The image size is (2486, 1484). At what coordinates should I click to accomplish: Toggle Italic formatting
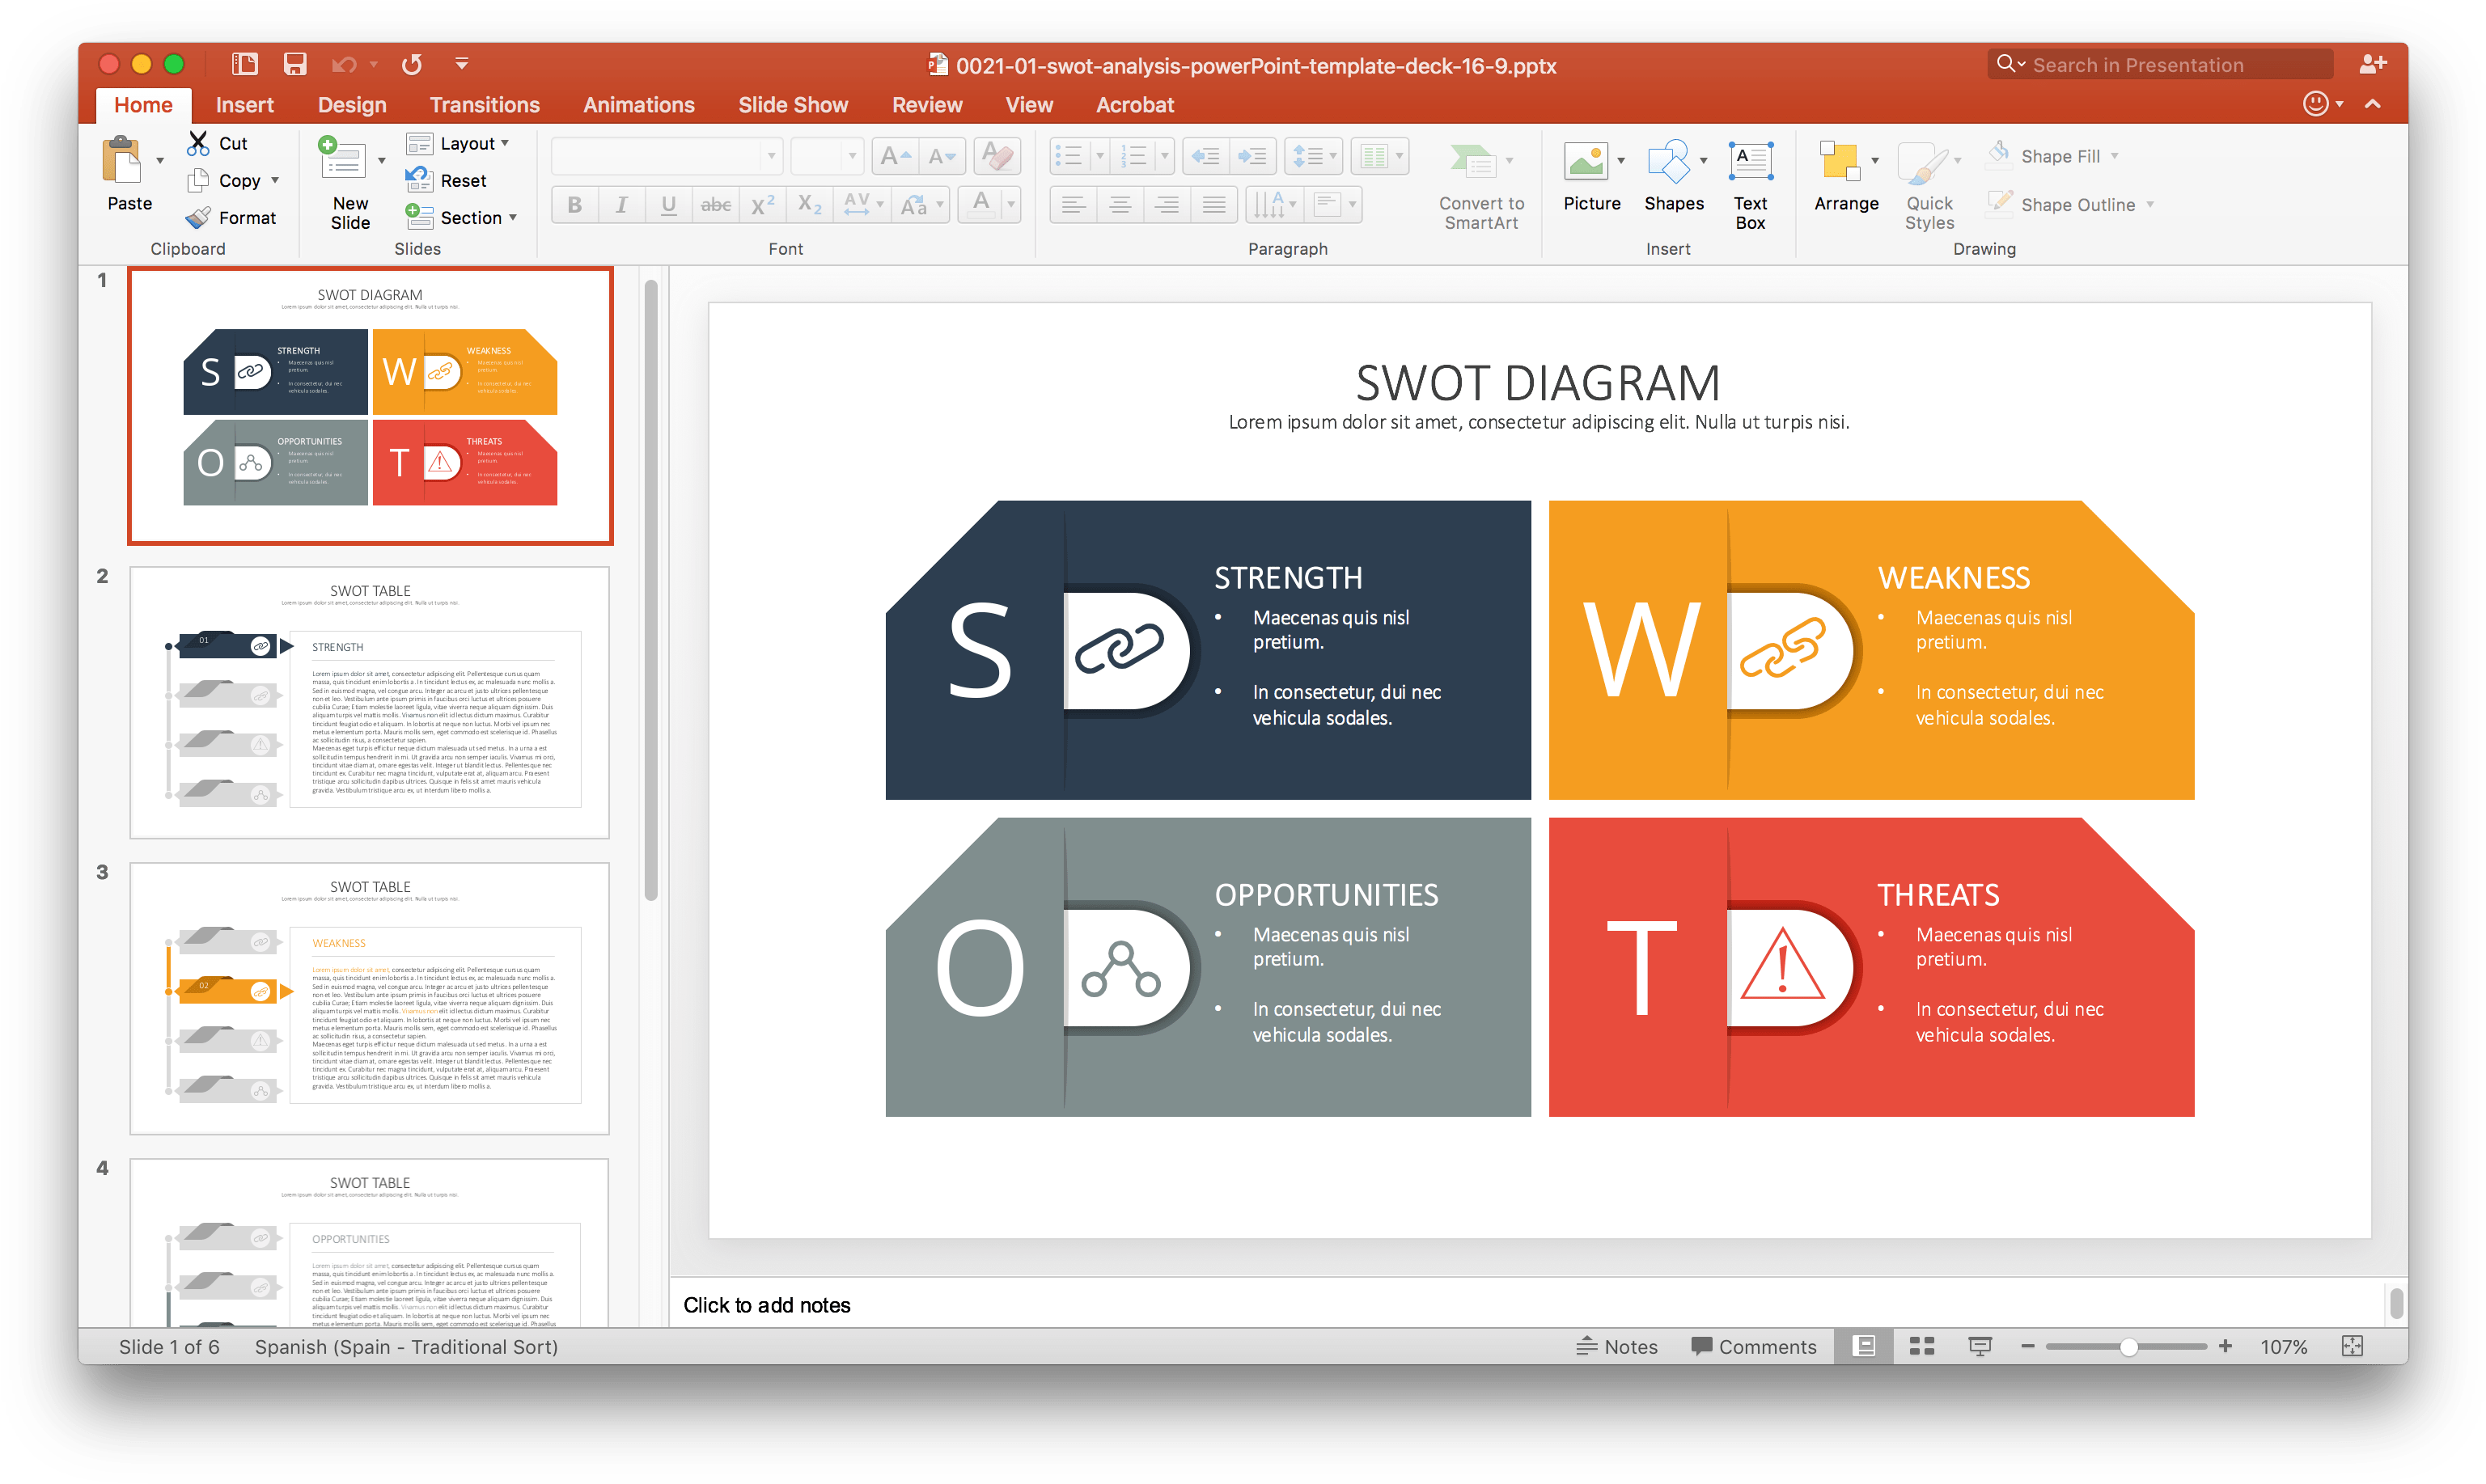click(621, 205)
